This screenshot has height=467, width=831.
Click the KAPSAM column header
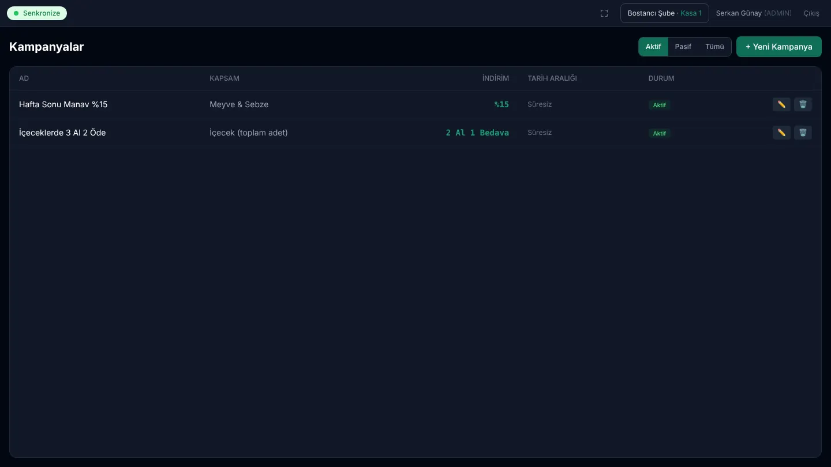[x=224, y=78]
